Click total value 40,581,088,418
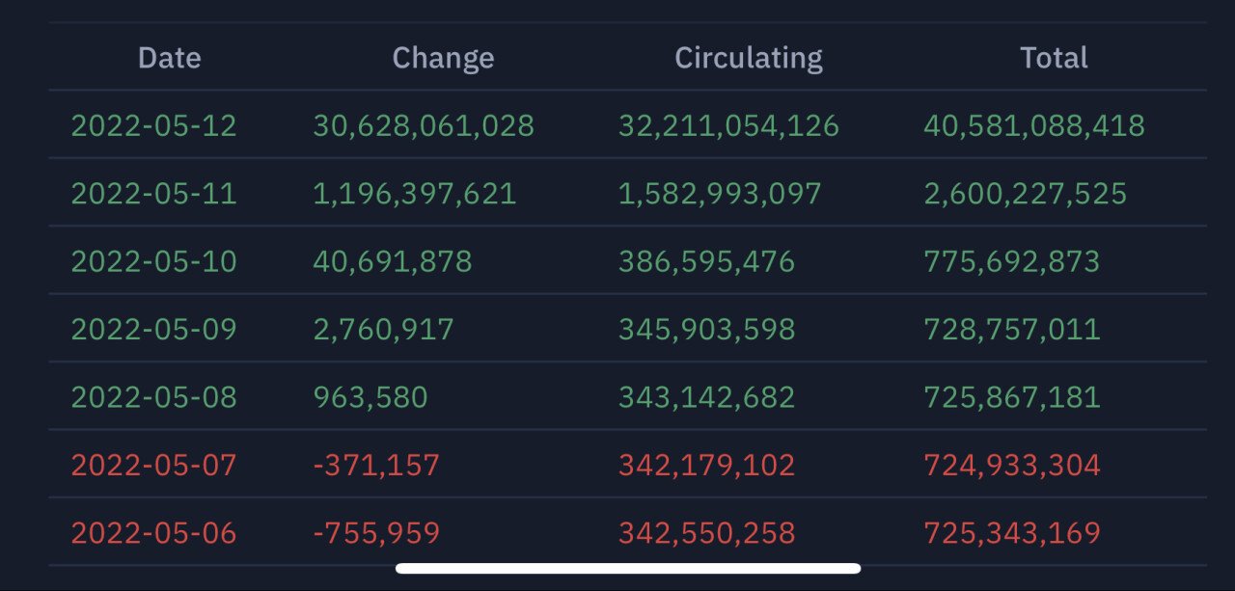The width and height of the screenshot is (1235, 591). click(1034, 125)
